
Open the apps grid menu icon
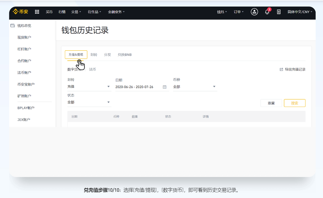[37, 12]
